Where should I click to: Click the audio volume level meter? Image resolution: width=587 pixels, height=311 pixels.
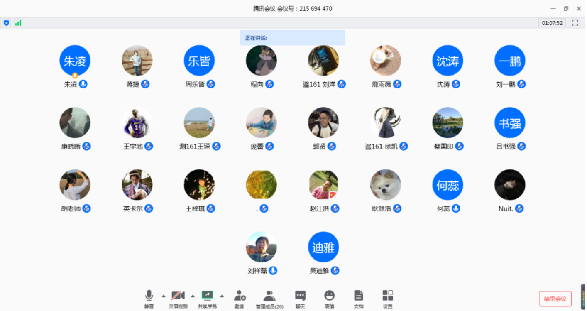click(583, 297)
